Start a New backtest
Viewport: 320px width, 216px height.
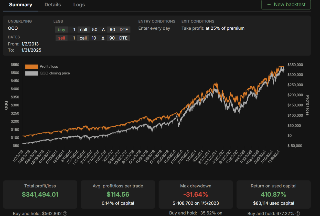tap(286, 5)
